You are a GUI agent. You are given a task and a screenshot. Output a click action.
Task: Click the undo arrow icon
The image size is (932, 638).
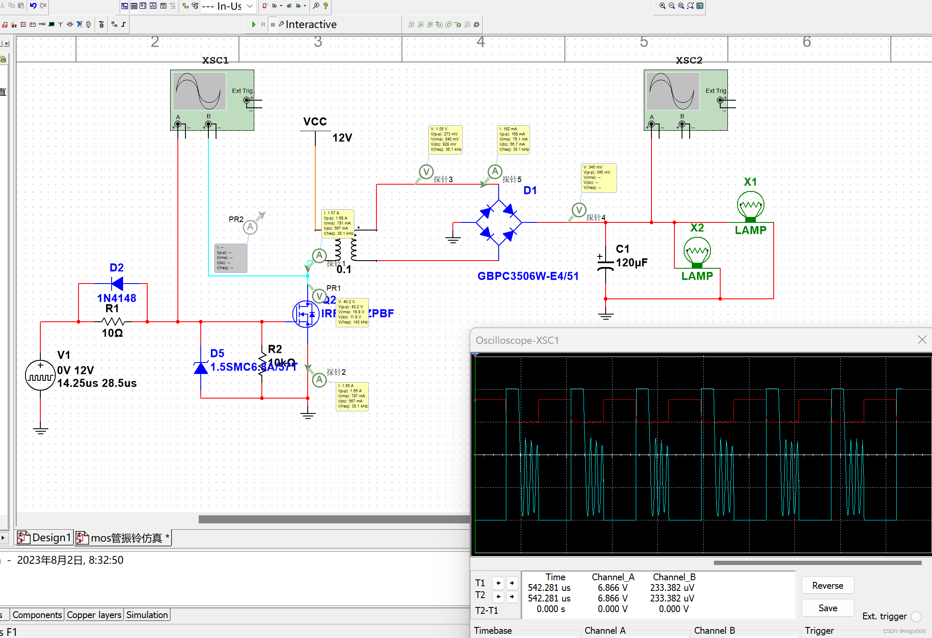[33, 6]
